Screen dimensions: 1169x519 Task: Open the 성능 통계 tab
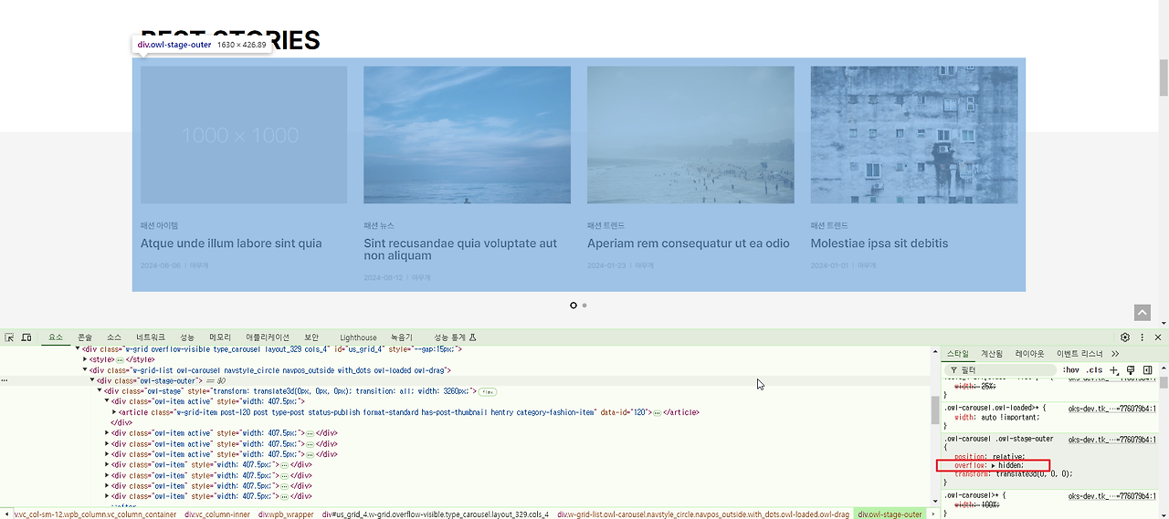pos(456,337)
